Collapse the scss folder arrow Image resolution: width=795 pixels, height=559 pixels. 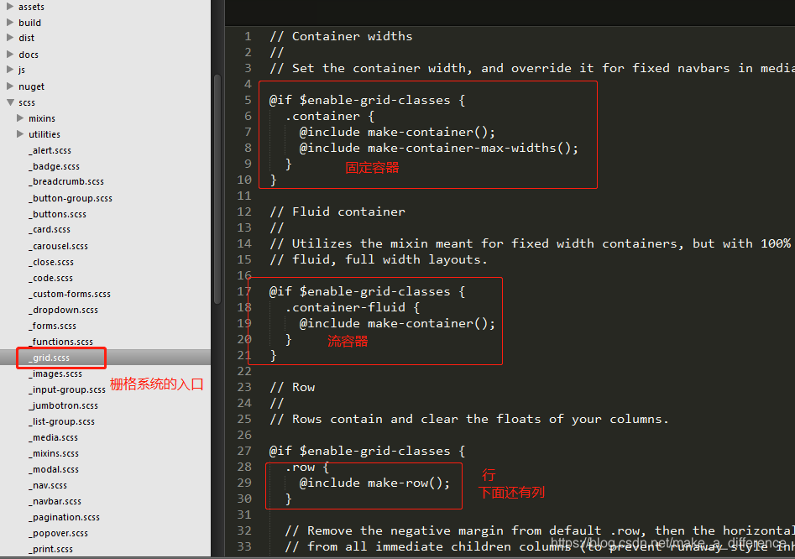(x=9, y=102)
